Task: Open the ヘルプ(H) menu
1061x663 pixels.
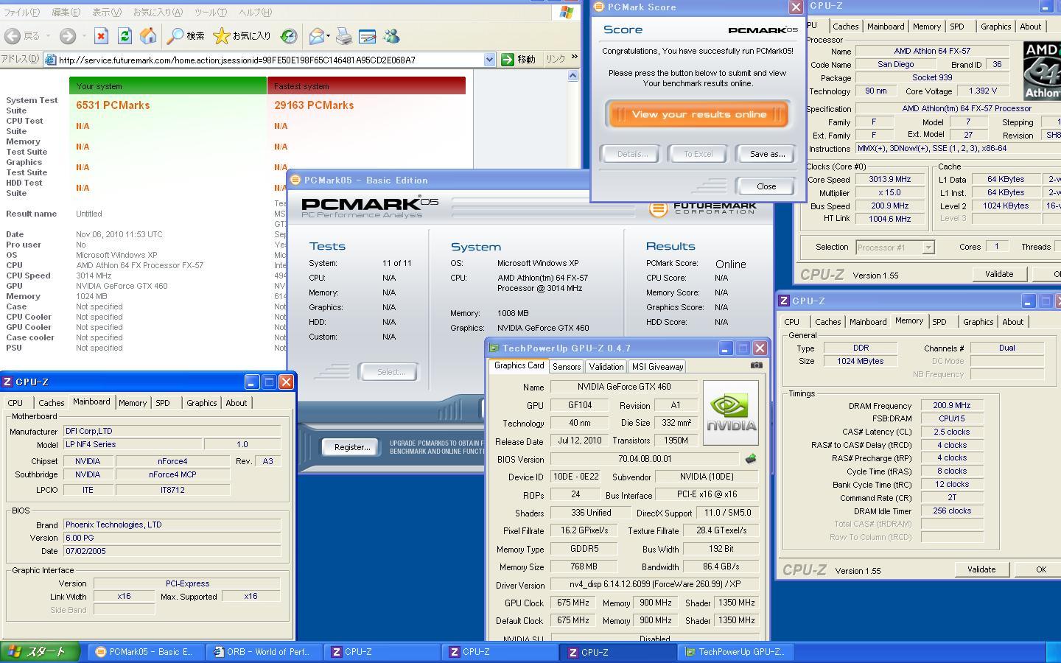Action: coord(256,13)
